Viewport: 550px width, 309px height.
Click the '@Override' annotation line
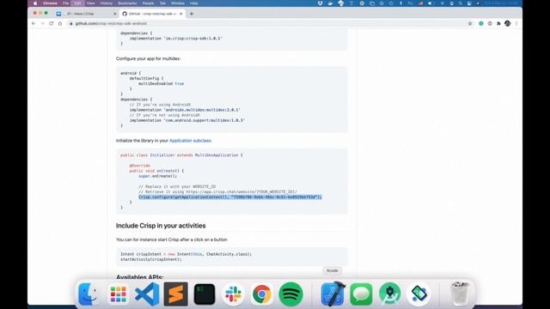[x=139, y=166]
